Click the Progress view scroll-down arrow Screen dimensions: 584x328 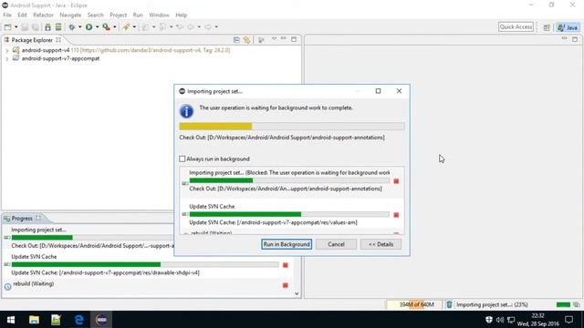[297, 293]
